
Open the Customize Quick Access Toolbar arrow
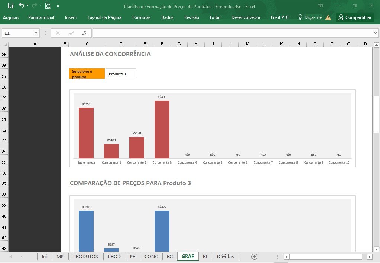pos(58,6)
